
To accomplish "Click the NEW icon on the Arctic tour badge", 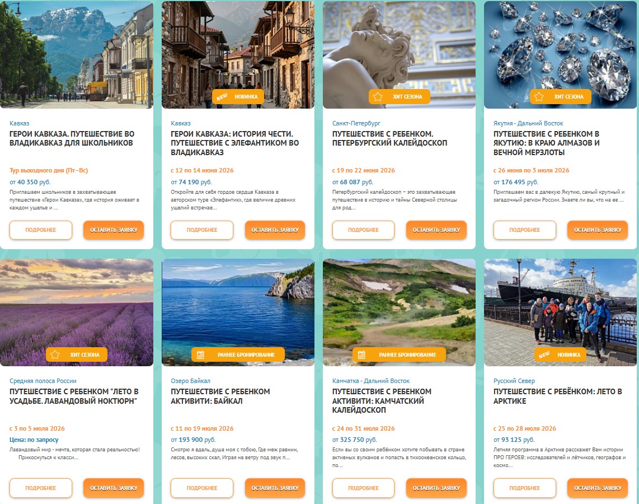I will [x=544, y=354].
